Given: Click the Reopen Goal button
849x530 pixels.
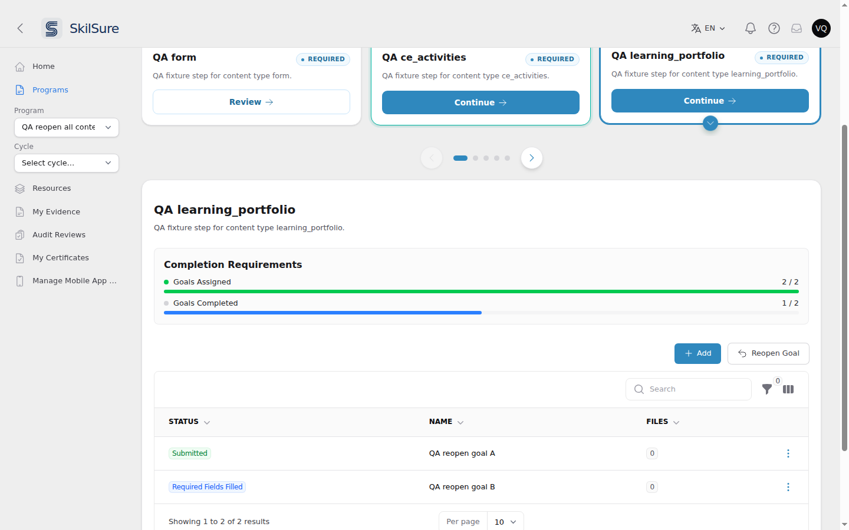Looking at the screenshot, I should 768,353.
